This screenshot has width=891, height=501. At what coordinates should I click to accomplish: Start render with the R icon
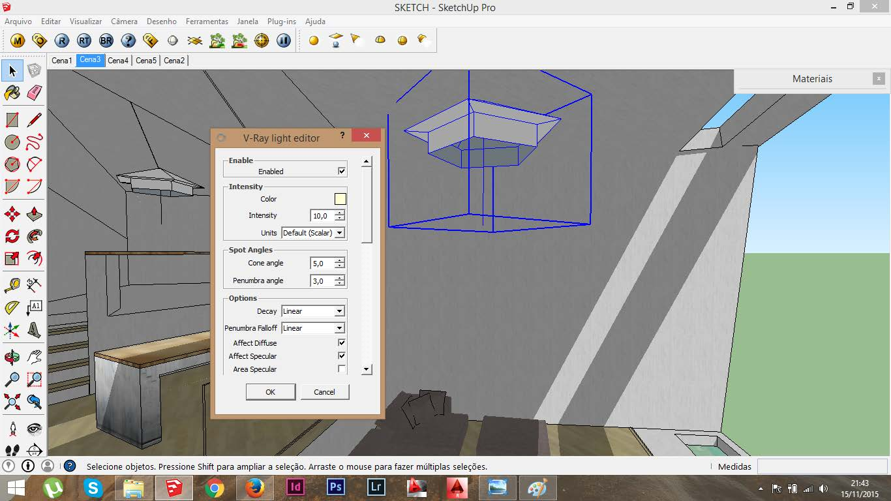62,40
